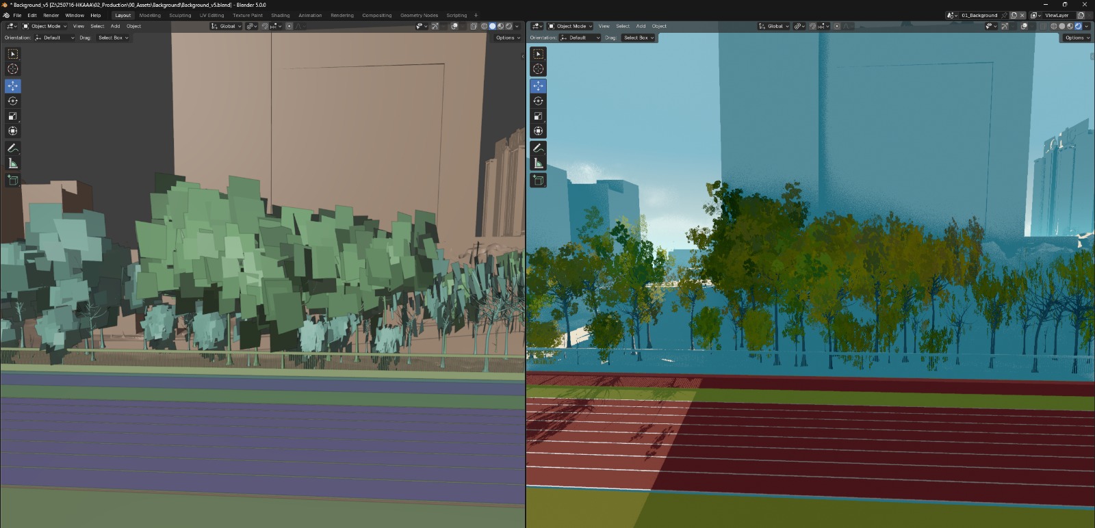The image size is (1095, 528).
Task: Select the Measure tool in right viewport
Action: [539, 163]
